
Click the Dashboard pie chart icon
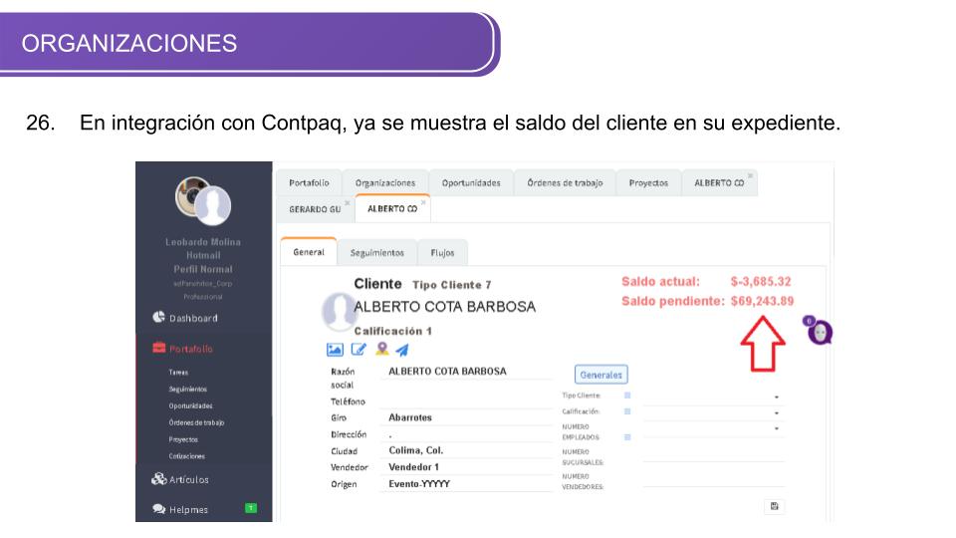[x=158, y=318]
